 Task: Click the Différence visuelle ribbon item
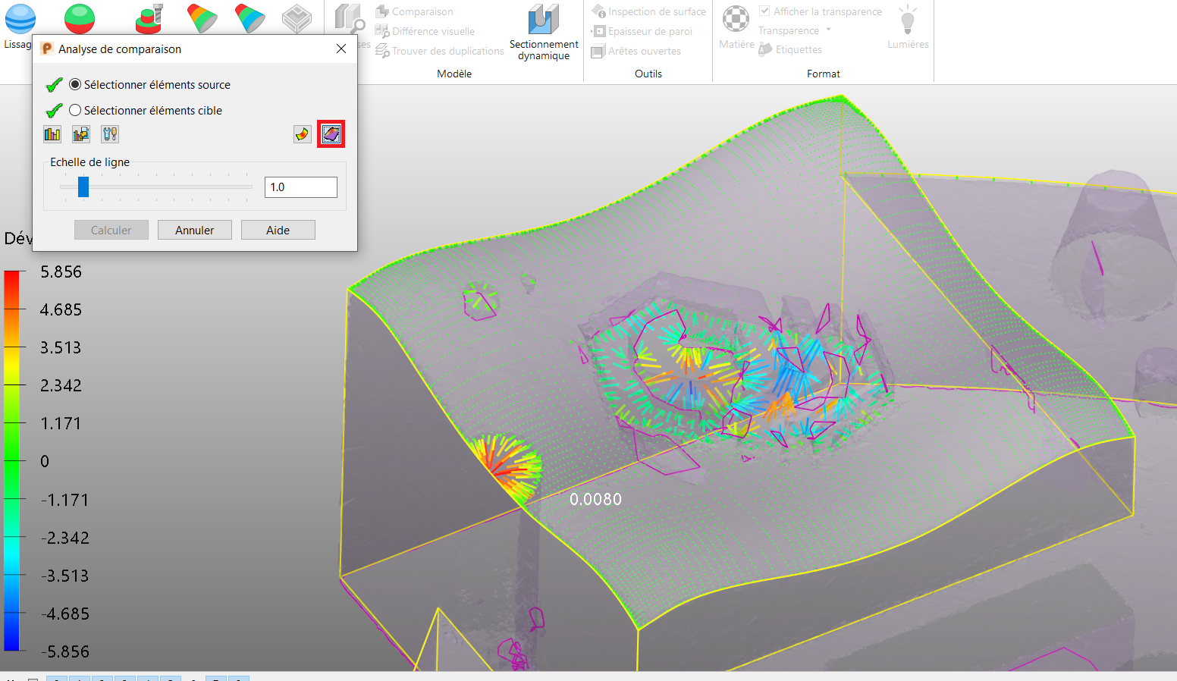432,31
